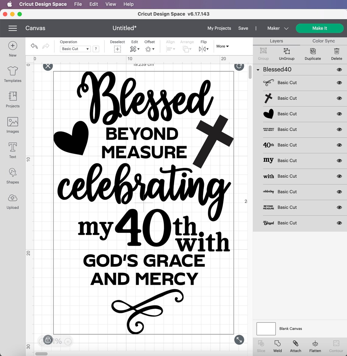Image resolution: width=347 pixels, height=356 pixels.
Task: Click the rotate handle on selection
Action: click(239, 66)
